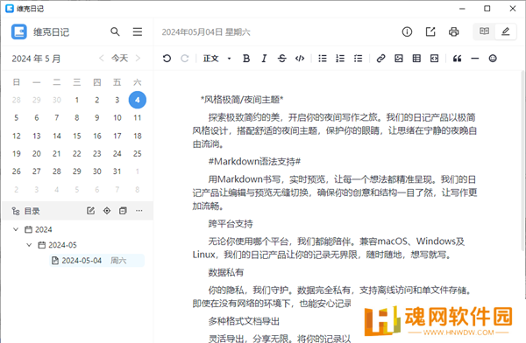The image size is (526, 343).
Task: Open the 正文 paragraph style dropdown
Action: click(x=217, y=59)
